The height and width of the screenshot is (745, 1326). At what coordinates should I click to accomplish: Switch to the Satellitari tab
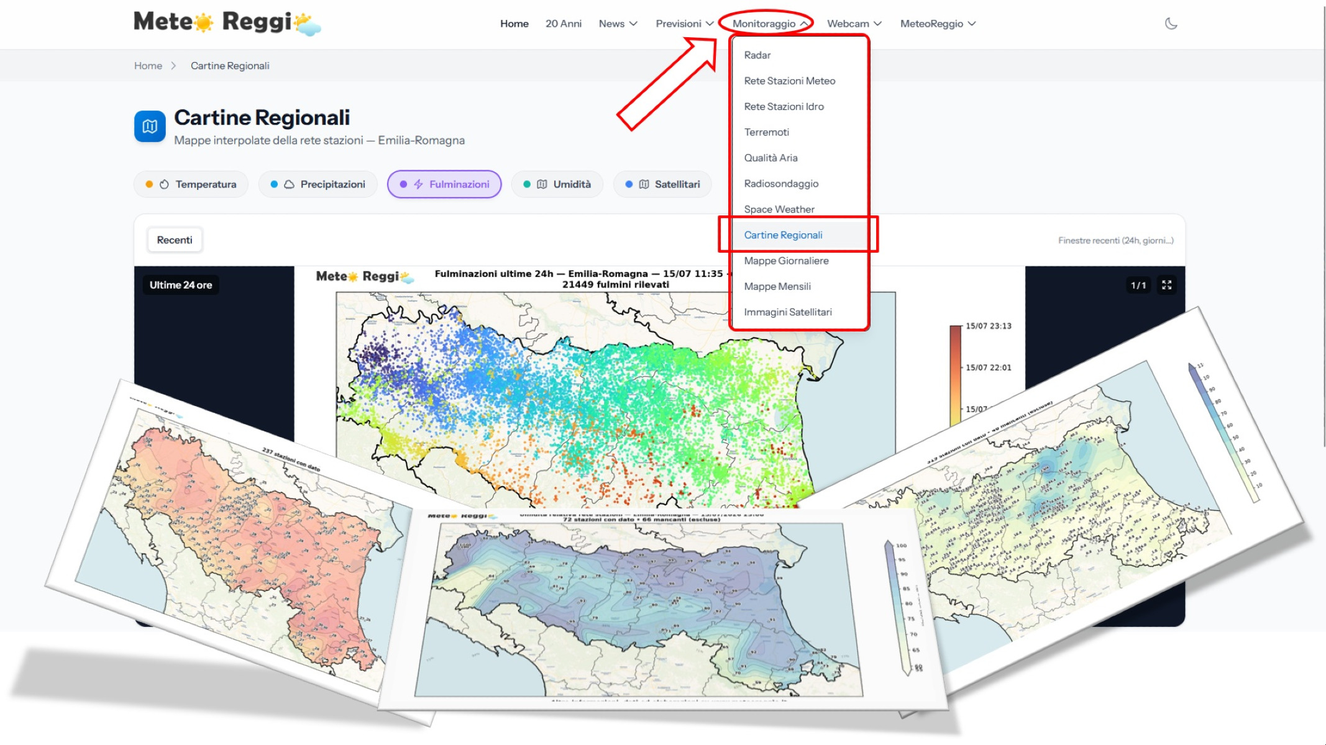point(662,184)
